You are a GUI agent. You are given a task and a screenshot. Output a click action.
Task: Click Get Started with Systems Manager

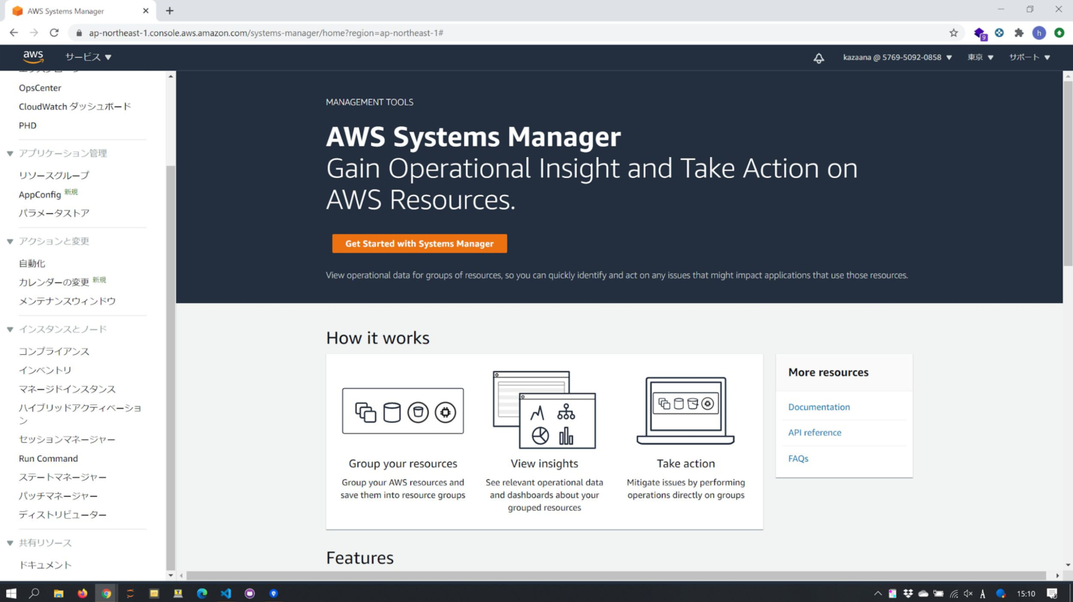[x=419, y=243]
